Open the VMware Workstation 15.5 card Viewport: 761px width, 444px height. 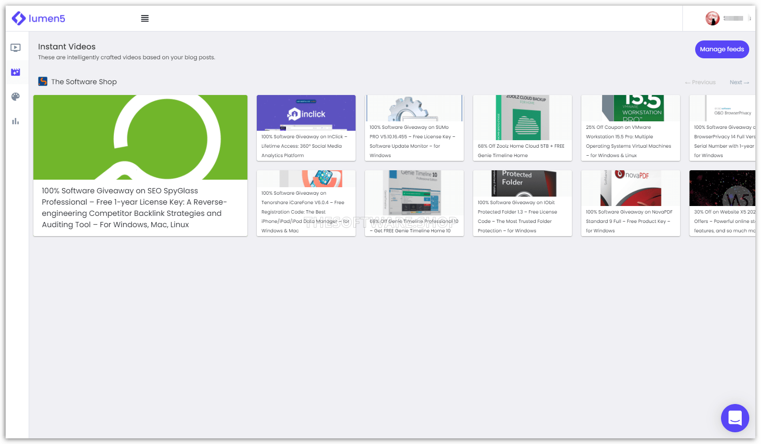pyautogui.click(x=630, y=128)
